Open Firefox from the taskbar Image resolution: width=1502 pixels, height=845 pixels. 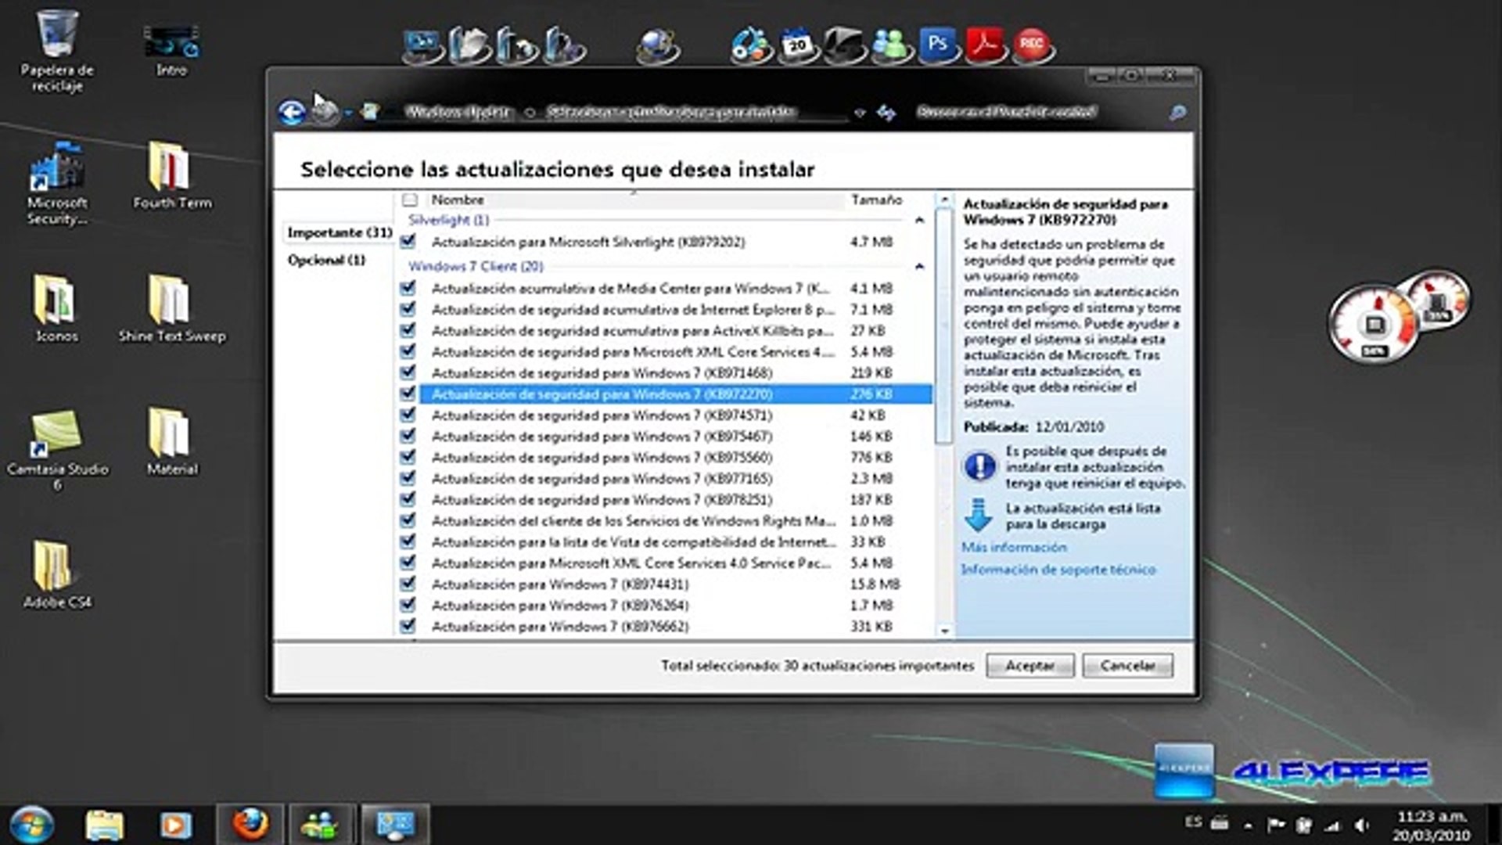coord(250,824)
